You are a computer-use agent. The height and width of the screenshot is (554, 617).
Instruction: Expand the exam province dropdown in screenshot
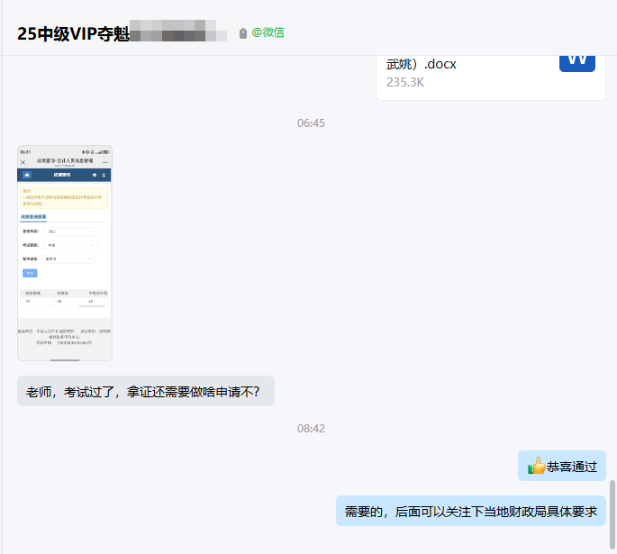point(70,259)
